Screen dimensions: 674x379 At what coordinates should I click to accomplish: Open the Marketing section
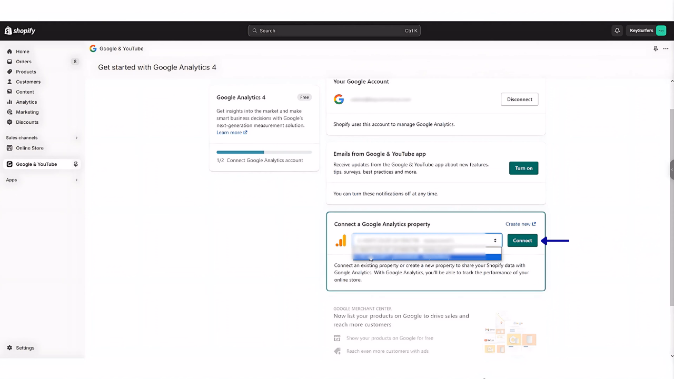[x=27, y=112]
